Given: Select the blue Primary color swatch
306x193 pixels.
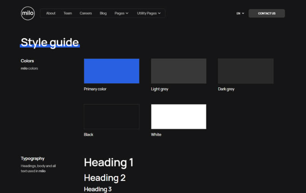Looking at the screenshot, I should pyautogui.click(x=112, y=71).
